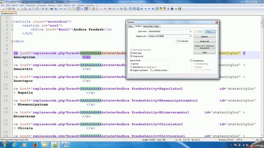Click the Replace toolbar icon beside Find
264x148 pixels.
coord(55,9)
